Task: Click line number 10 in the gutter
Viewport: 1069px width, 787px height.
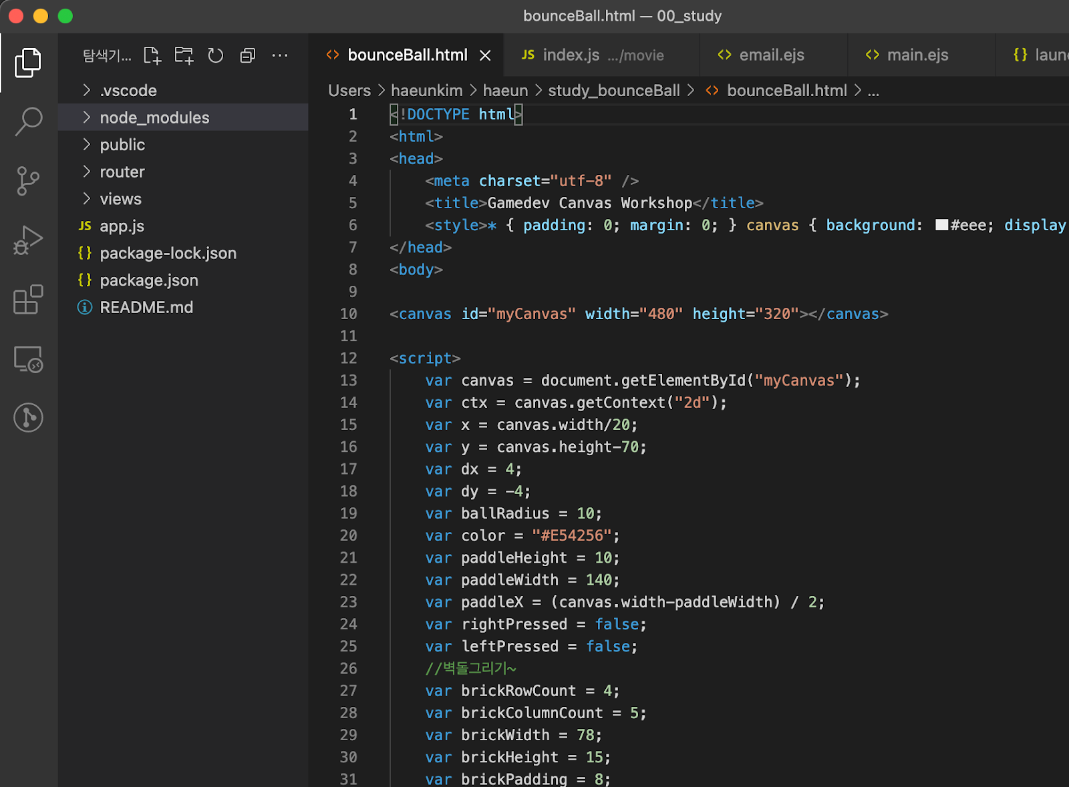Action: (349, 314)
